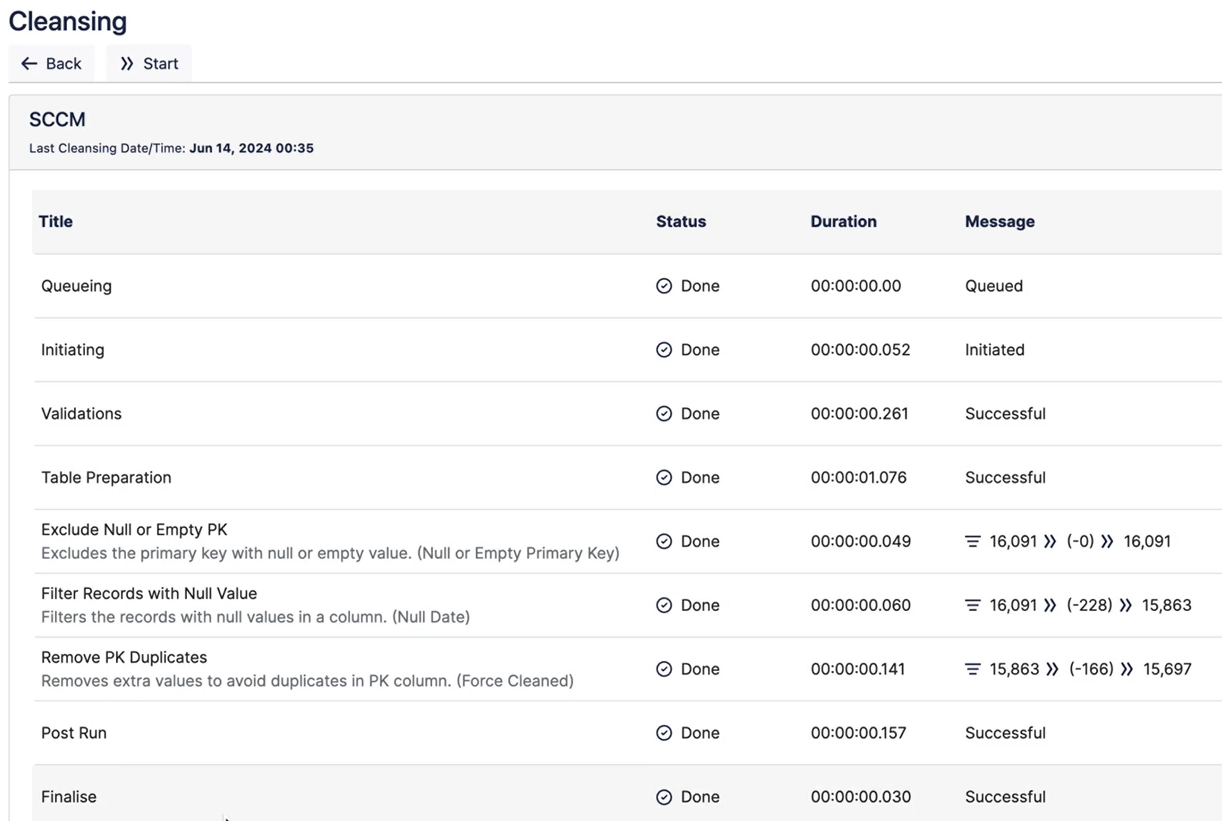The height and width of the screenshot is (821, 1222).
Task: Click the Table Preparation done checkmark icon
Action: click(664, 478)
